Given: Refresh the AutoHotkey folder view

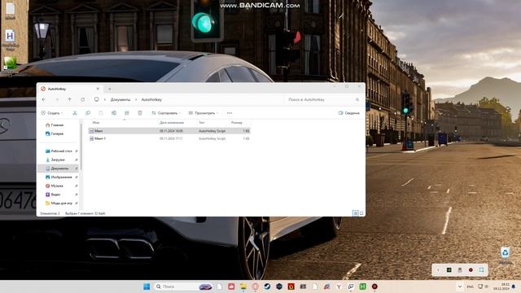Looking at the screenshot, I should [x=82, y=99].
